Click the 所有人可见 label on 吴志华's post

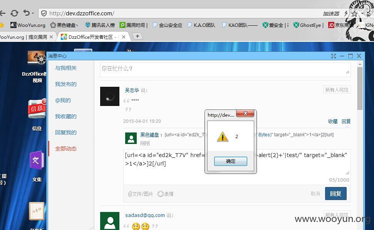337,90
